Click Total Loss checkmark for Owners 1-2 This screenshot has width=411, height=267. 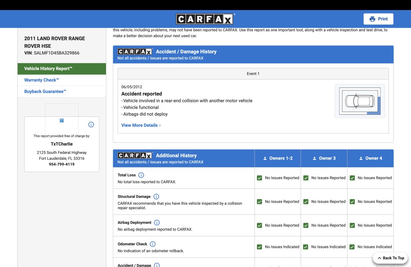(260, 178)
